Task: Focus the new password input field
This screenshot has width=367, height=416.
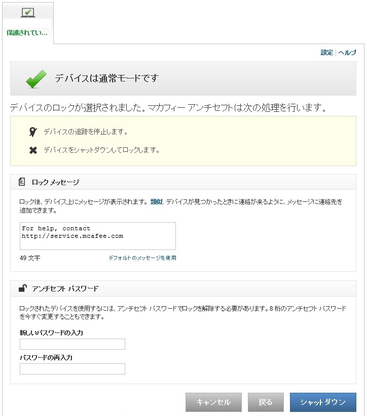Action: point(72,344)
